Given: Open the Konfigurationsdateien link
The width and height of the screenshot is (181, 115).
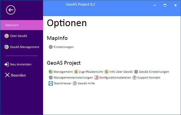Looking at the screenshot, I should [x=115, y=78].
